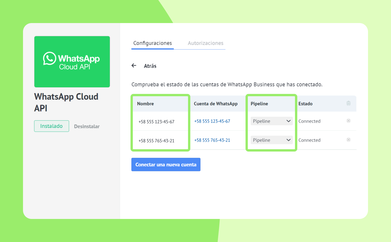Click the Desinstalar link
Viewport: 391px width, 242px height.
coord(87,126)
